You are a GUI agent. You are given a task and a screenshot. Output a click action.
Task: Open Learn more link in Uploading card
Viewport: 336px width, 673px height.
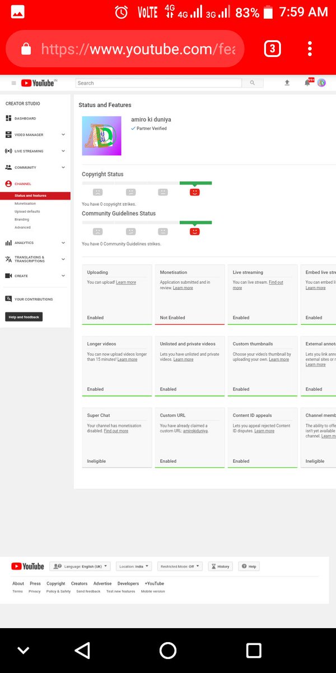(126, 282)
